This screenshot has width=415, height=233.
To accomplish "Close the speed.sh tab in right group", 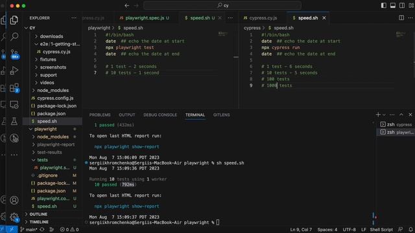I will coord(324,17).
